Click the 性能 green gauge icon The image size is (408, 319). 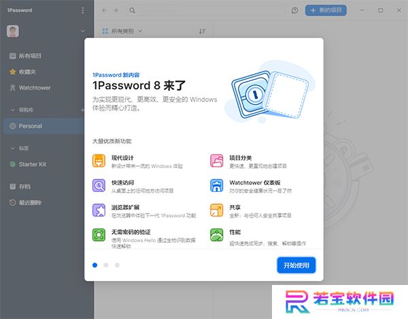tap(217, 235)
